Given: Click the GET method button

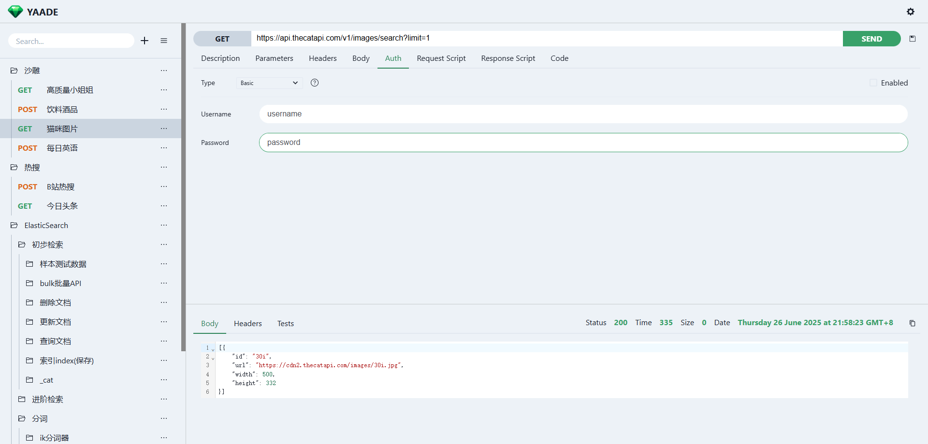Looking at the screenshot, I should [222, 39].
